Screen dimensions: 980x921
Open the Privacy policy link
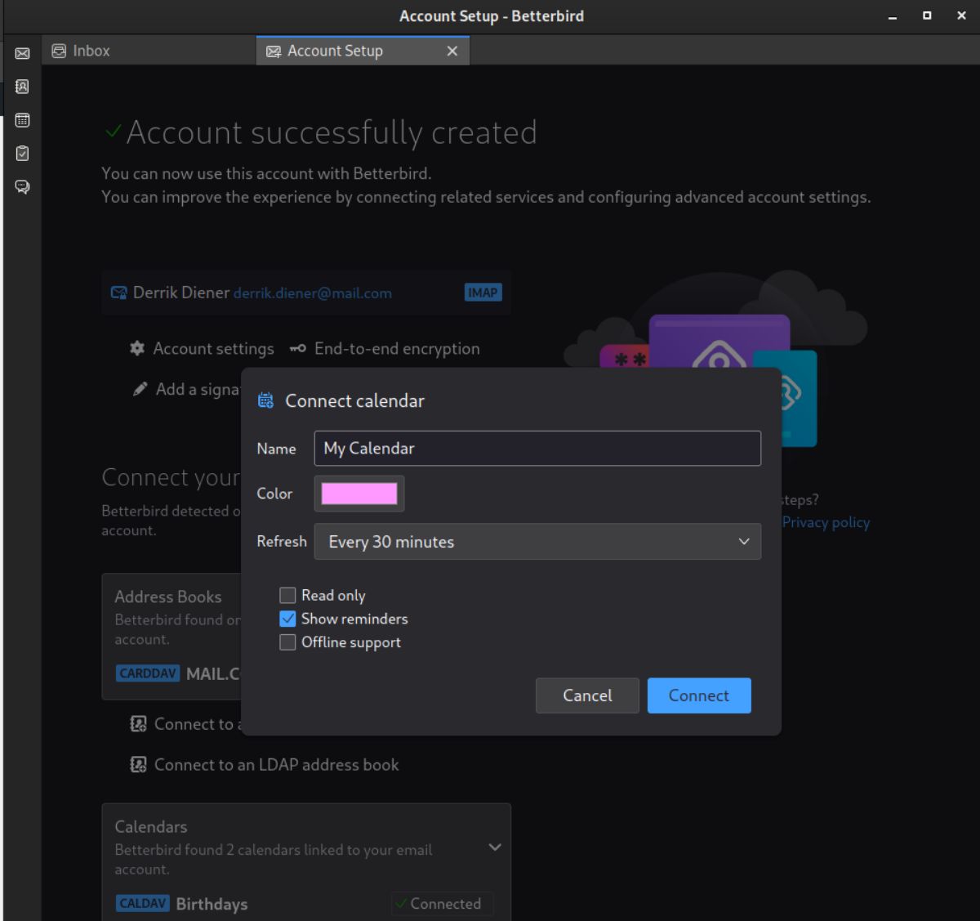(x=826, y=522)
